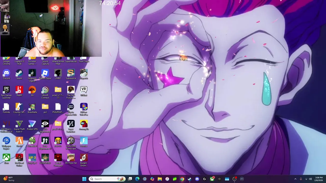The height and width of the screenshot is (183, 326).
Task: Select the Wallpaper Engine shortcut
Action: point(6,144)
